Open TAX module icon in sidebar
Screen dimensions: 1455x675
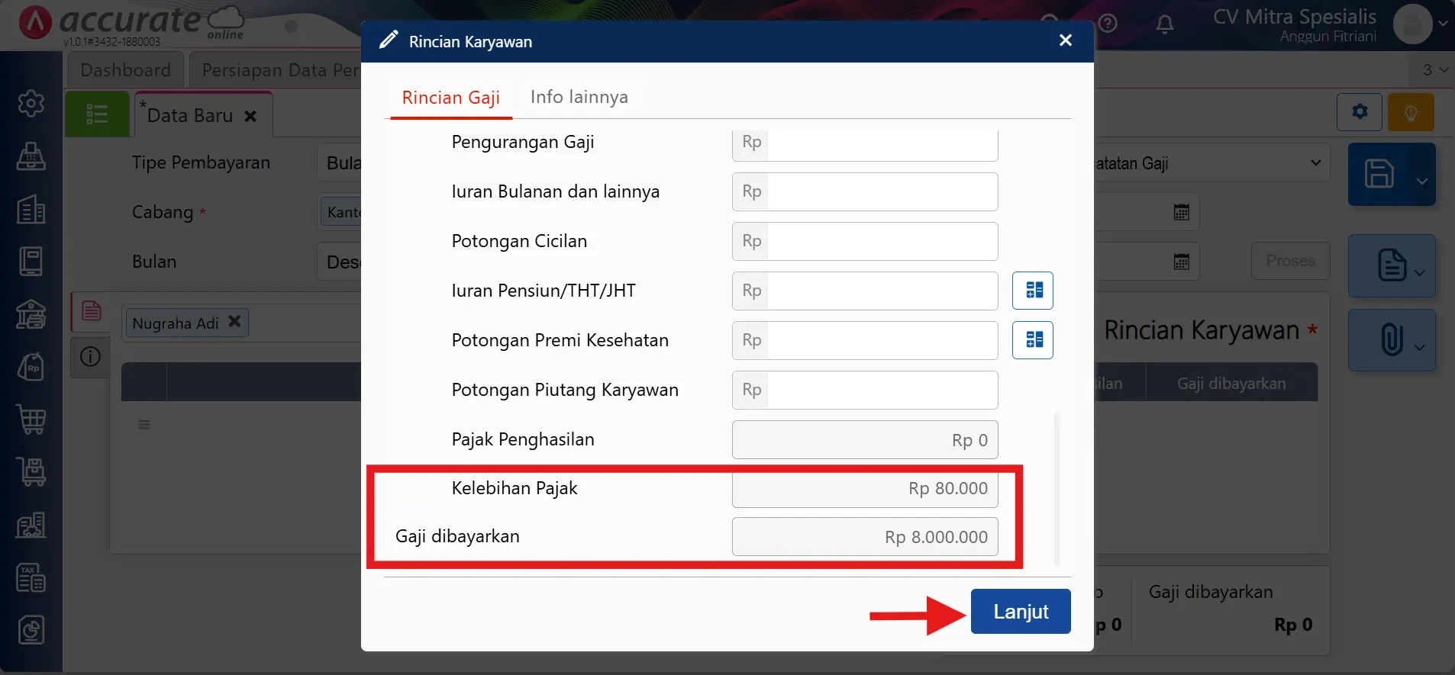[31, 577]
